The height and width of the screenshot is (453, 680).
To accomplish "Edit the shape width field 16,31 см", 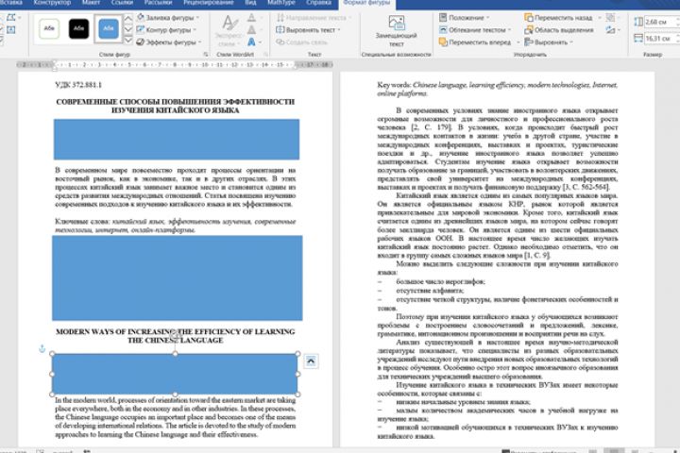I will pyautogui.click(x=660, y=39).
